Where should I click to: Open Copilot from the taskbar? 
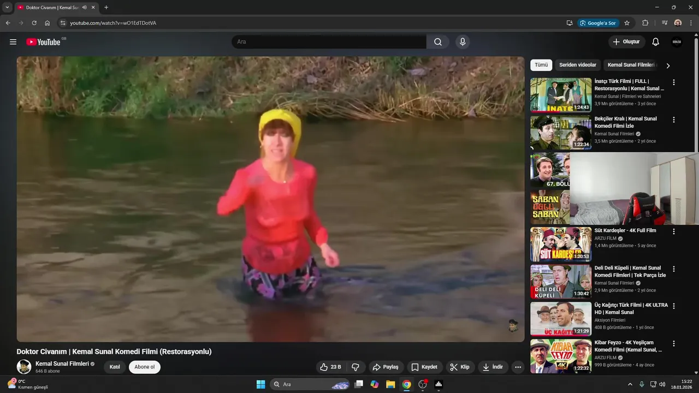[375, 384]
